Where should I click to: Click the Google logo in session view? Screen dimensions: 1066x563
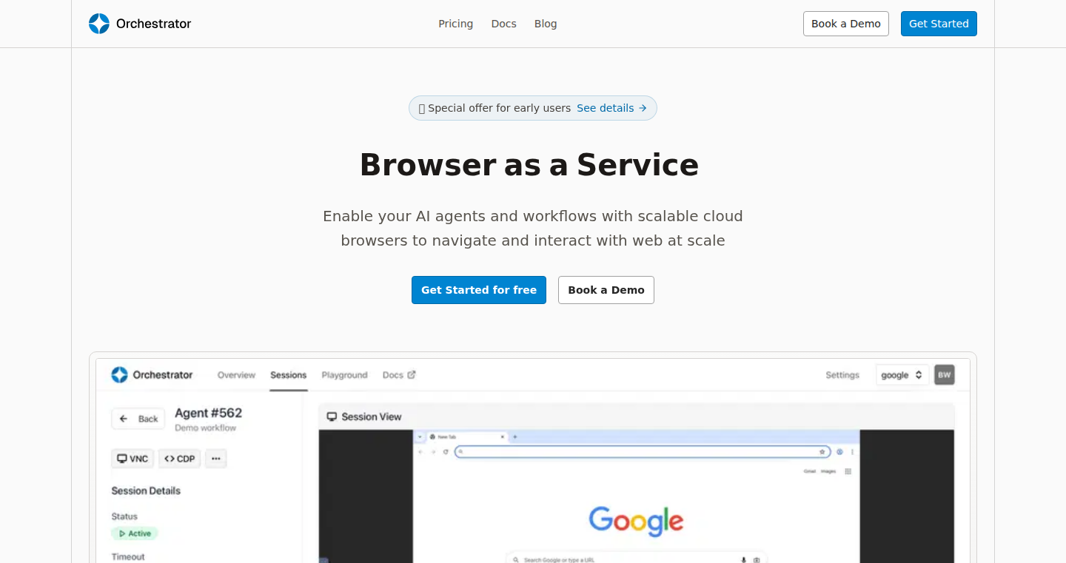[636, 521]
